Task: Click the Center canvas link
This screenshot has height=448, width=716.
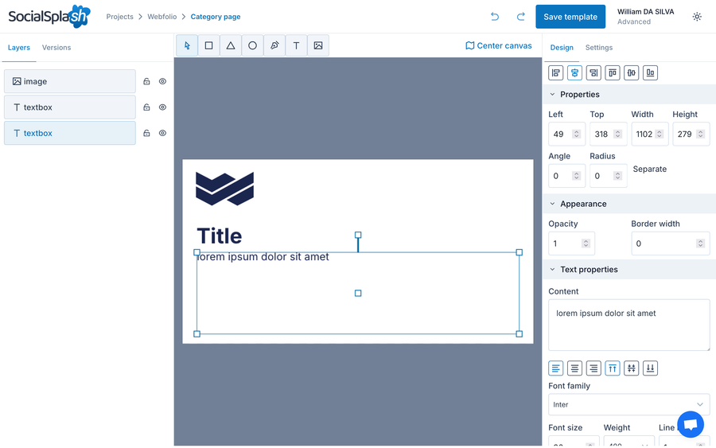Action: tap(499, 45)
